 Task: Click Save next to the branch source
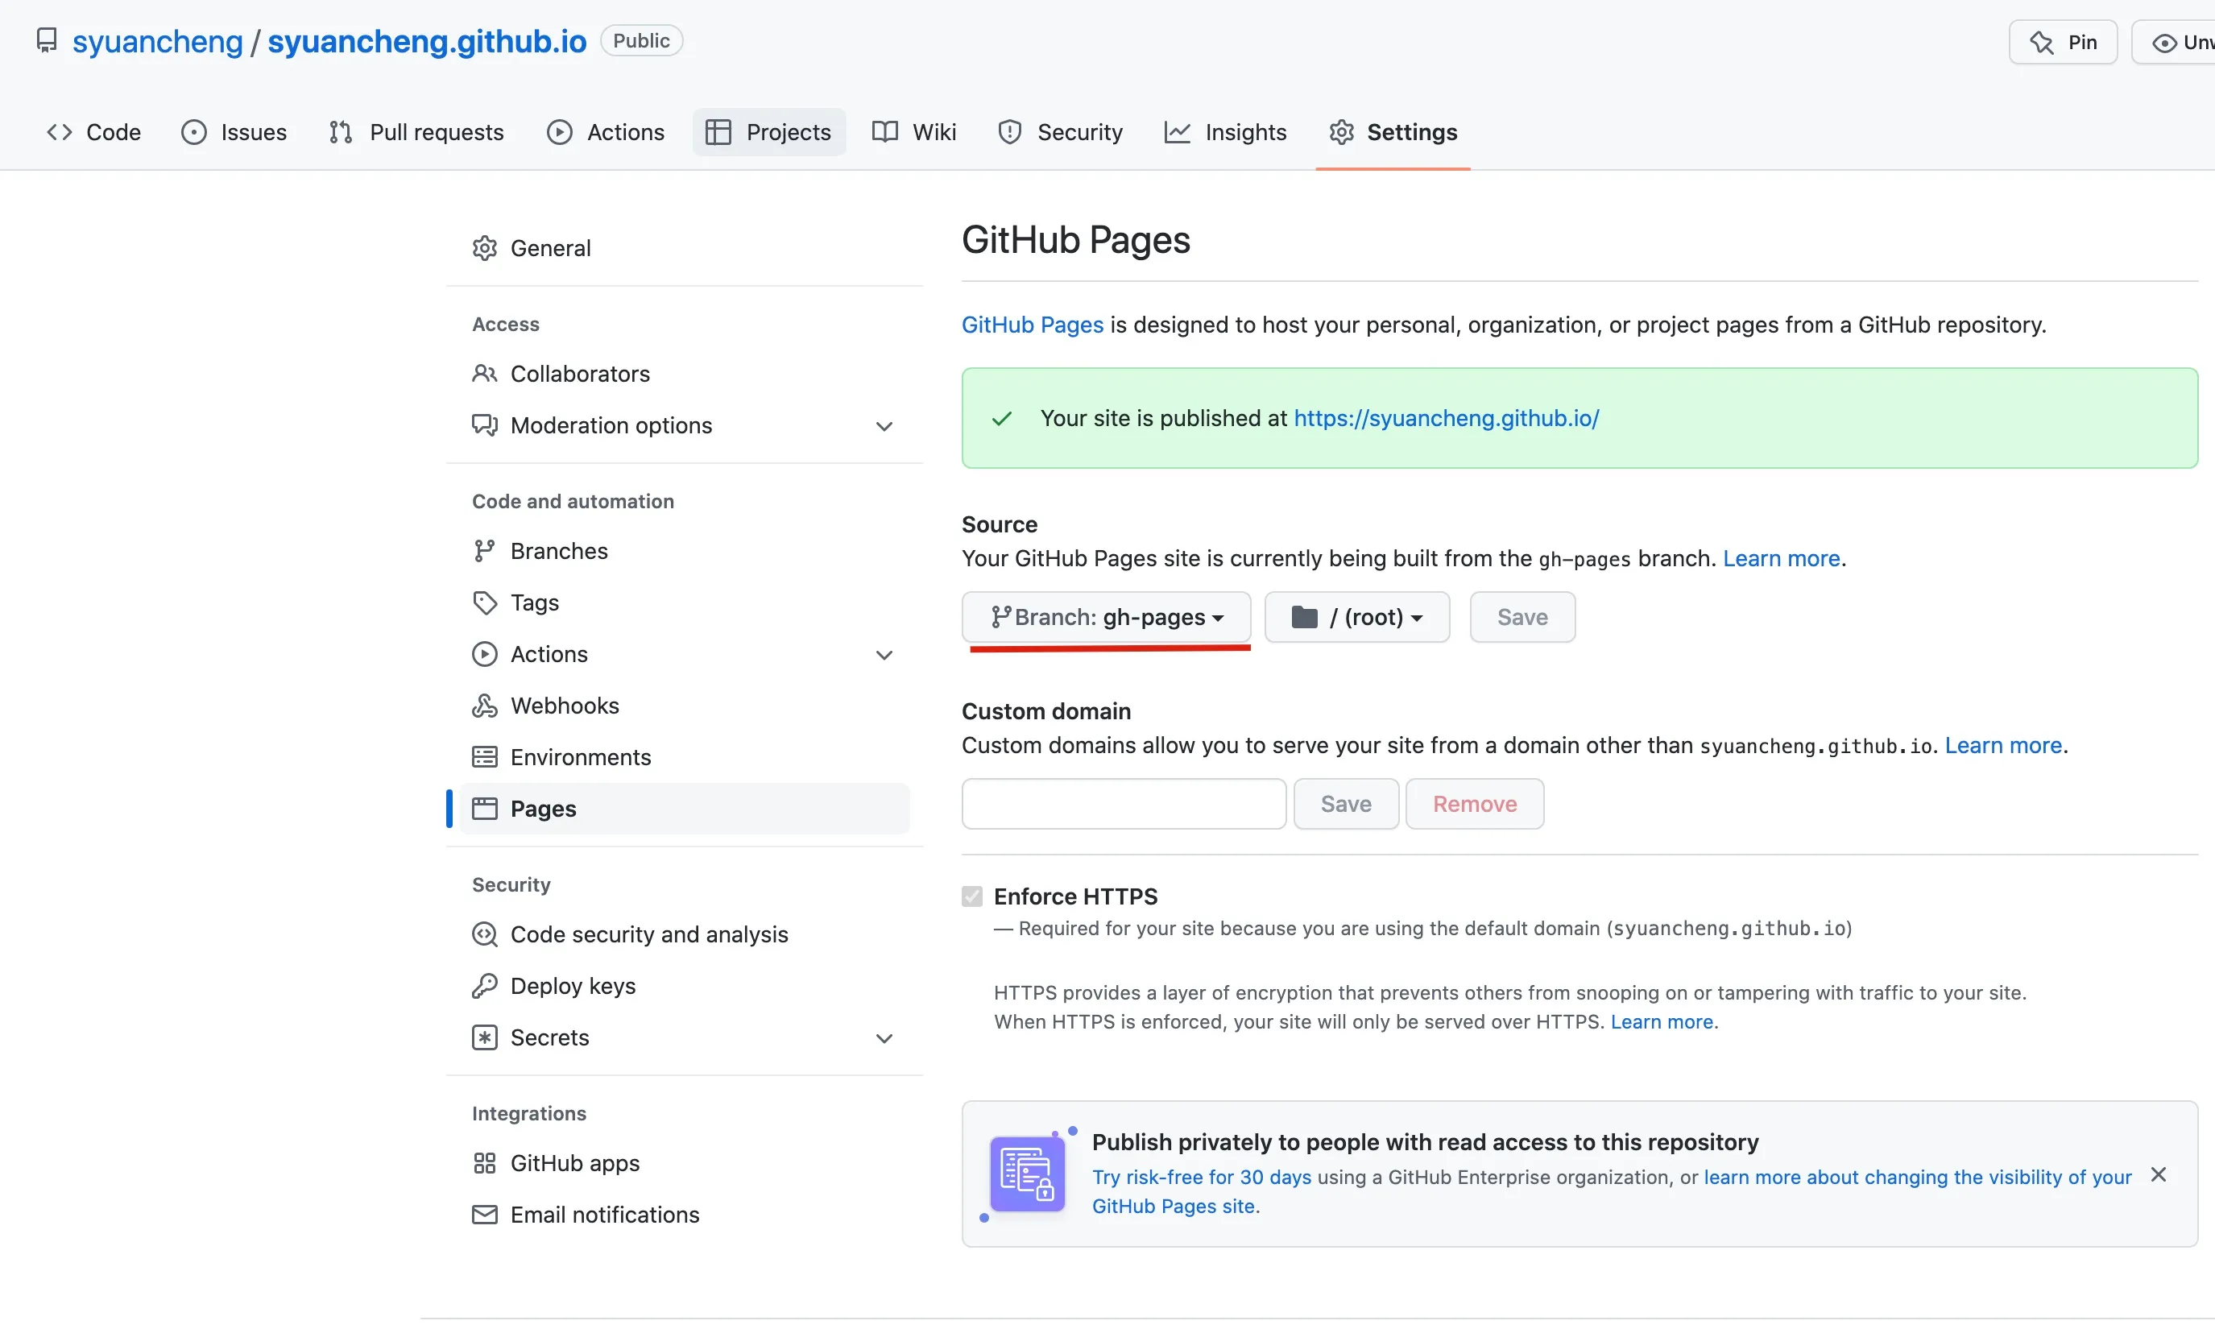[x=1522, y=617]
